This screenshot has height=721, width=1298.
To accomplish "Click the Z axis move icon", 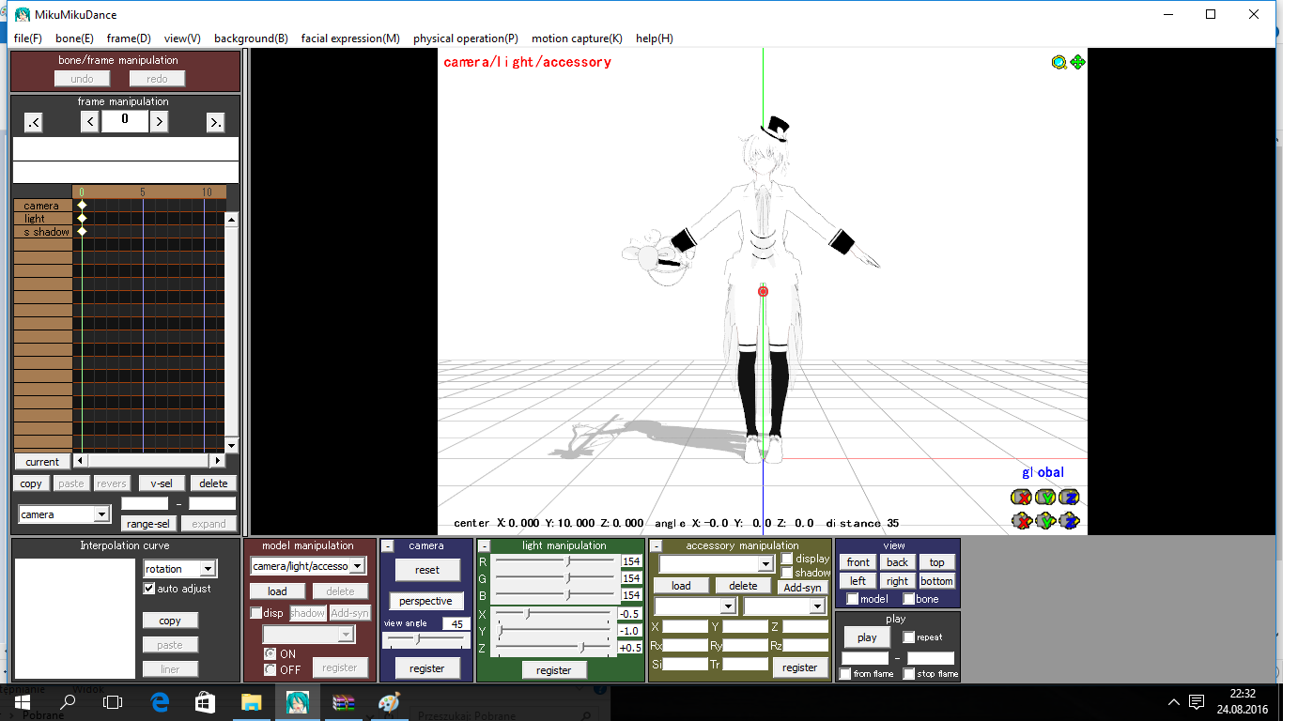I will (x=1069, y=521).
